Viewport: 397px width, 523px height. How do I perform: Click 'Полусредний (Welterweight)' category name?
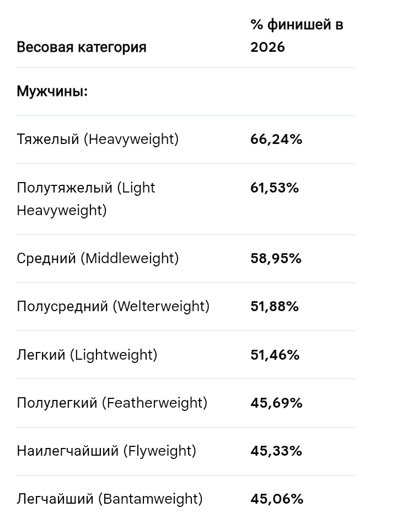pos(113,307)
